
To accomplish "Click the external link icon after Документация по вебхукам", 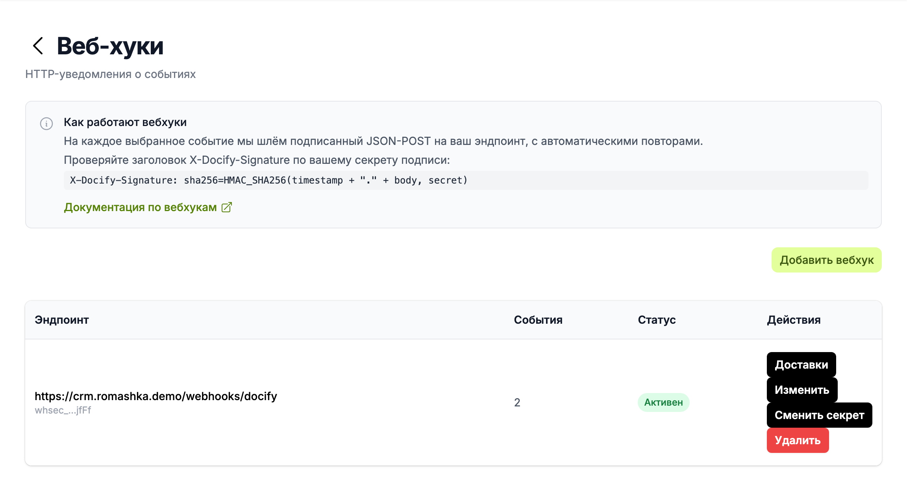I will pos(227,207).
